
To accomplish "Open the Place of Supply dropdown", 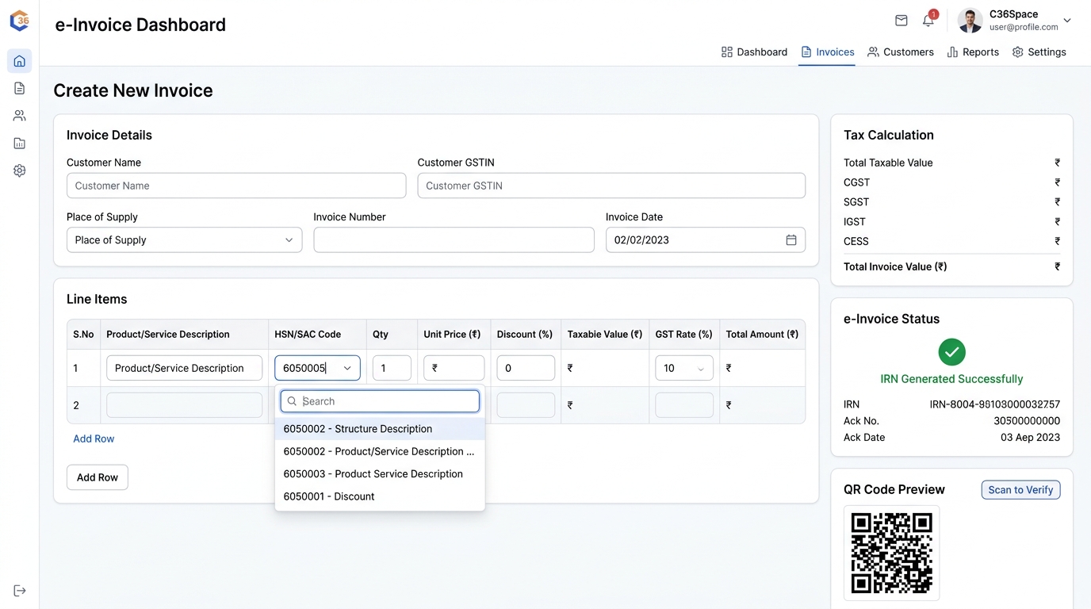I will 185,240.
